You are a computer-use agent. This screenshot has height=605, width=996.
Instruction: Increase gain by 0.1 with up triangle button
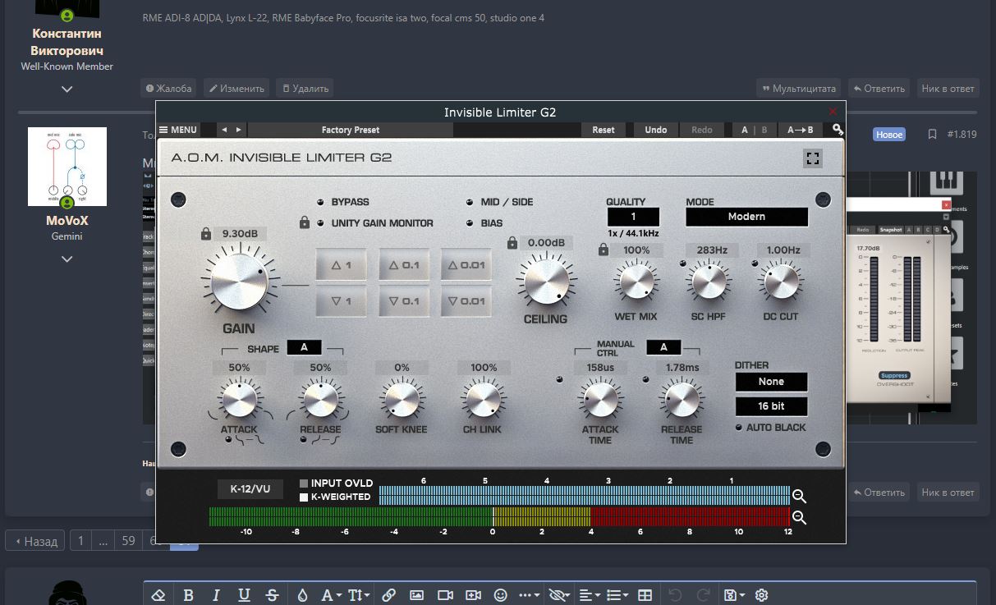404,265
